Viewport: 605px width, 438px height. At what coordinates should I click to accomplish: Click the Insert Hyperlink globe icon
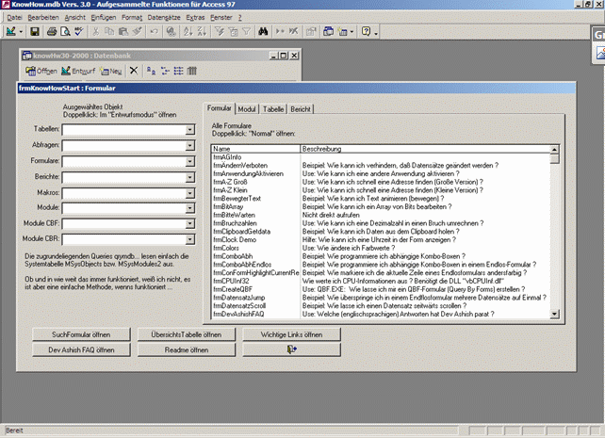(171, 32)
